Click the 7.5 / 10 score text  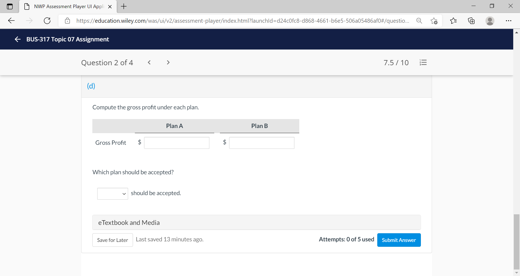(x=396, y=63)
